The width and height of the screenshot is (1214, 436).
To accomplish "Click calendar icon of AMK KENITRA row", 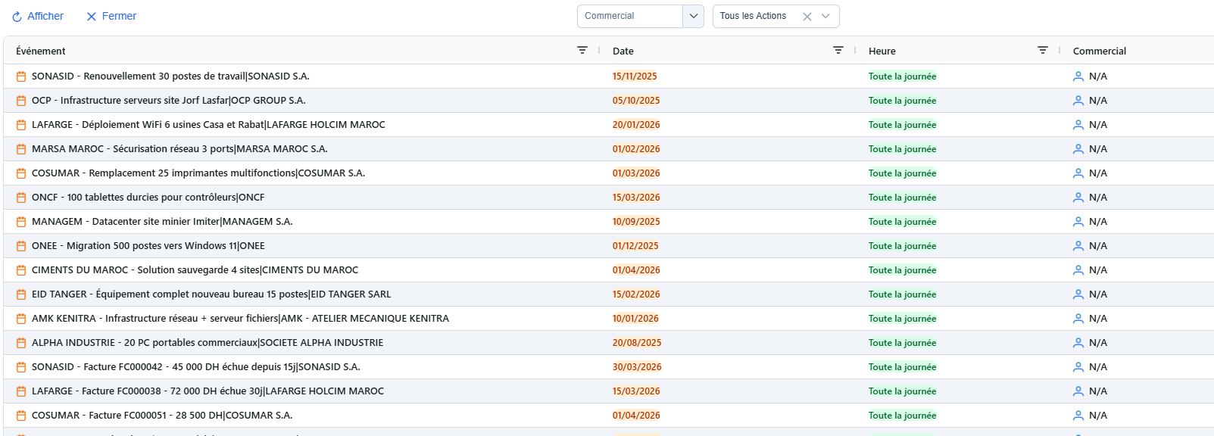I will pyautogui.click(x=21, y=319).
